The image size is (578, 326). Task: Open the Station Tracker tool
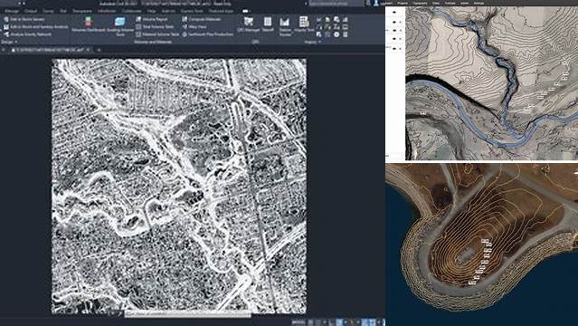click(x=285, y=26)
